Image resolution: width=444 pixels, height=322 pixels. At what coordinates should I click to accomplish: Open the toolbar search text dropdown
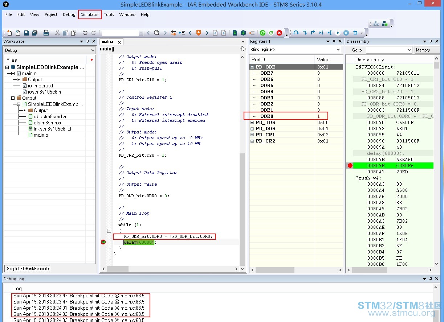141,33
